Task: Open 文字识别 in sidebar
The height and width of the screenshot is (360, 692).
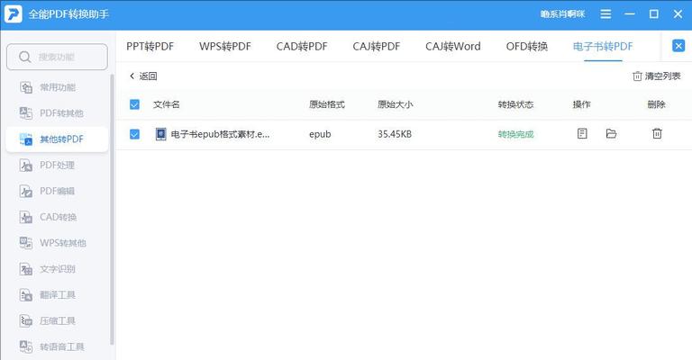Action: 58,269
